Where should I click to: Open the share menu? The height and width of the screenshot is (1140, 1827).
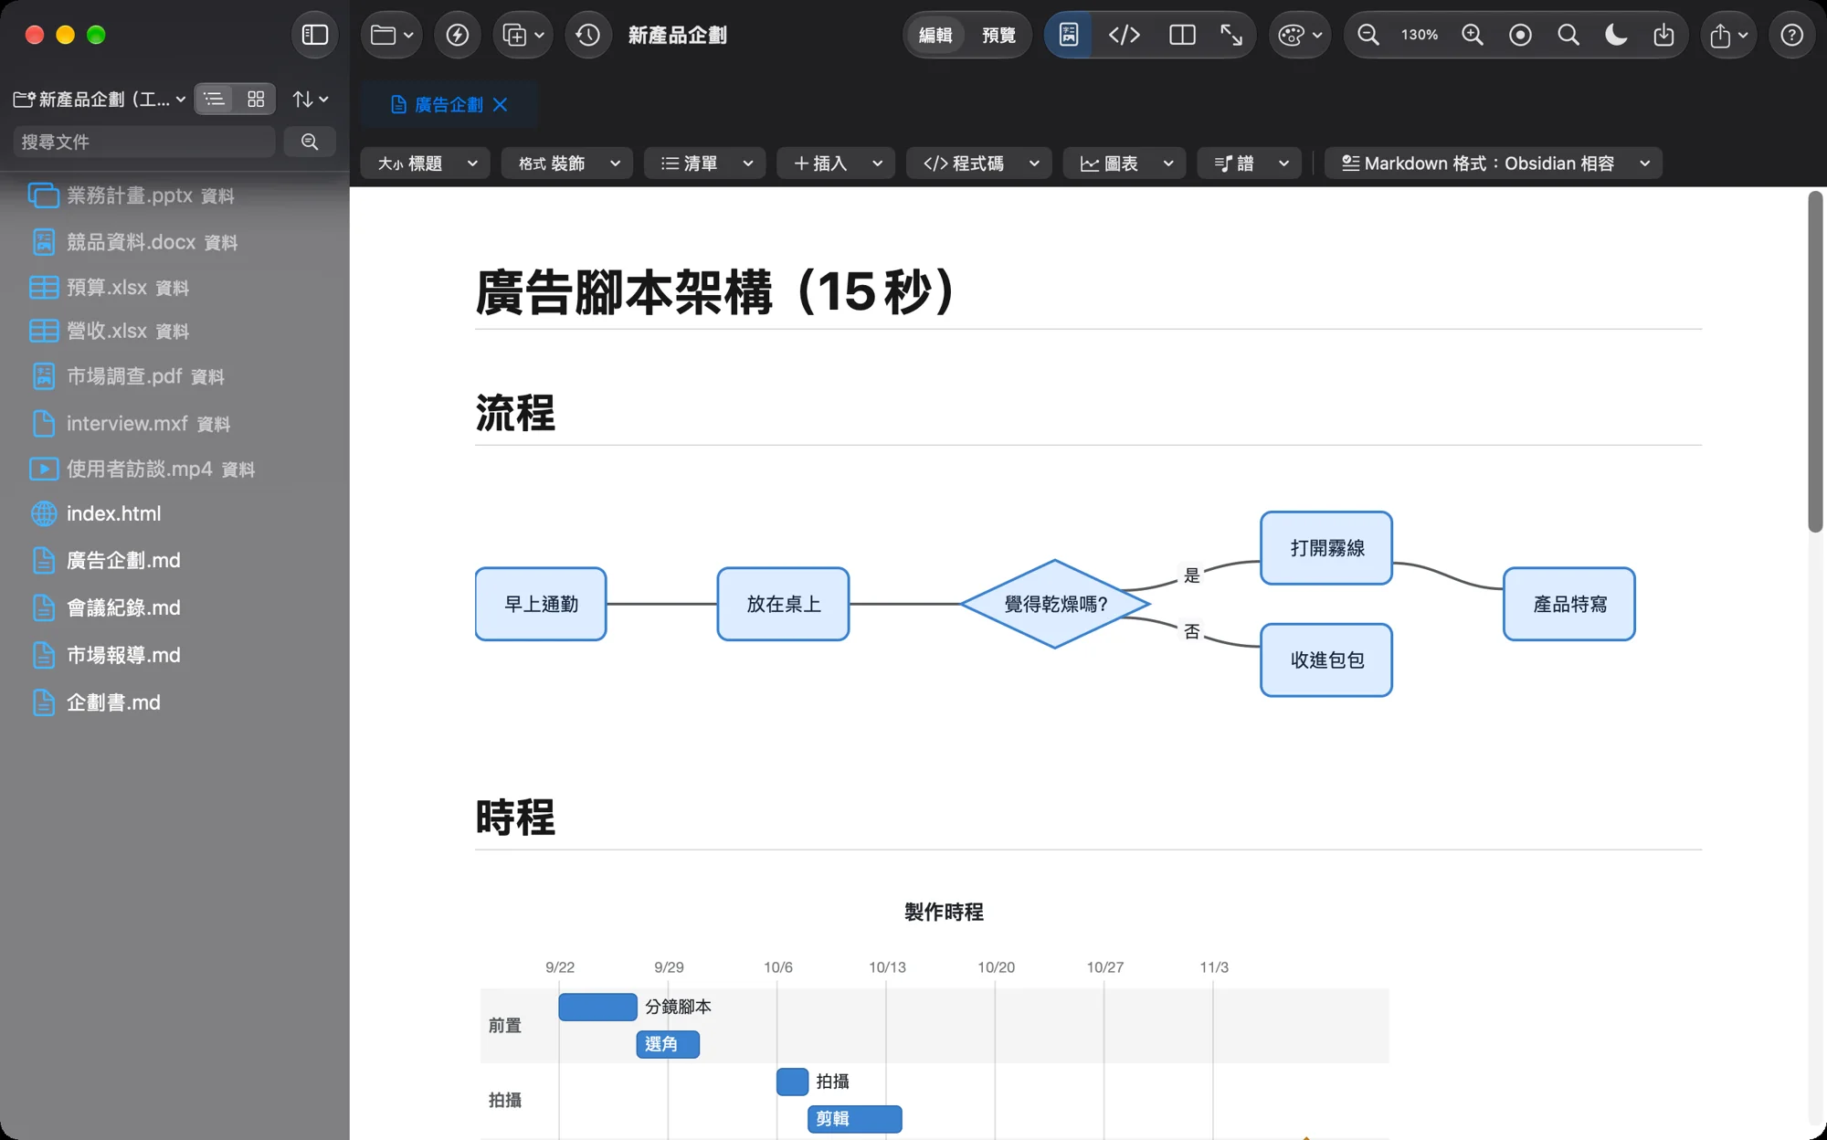(x=1728, y=35)
